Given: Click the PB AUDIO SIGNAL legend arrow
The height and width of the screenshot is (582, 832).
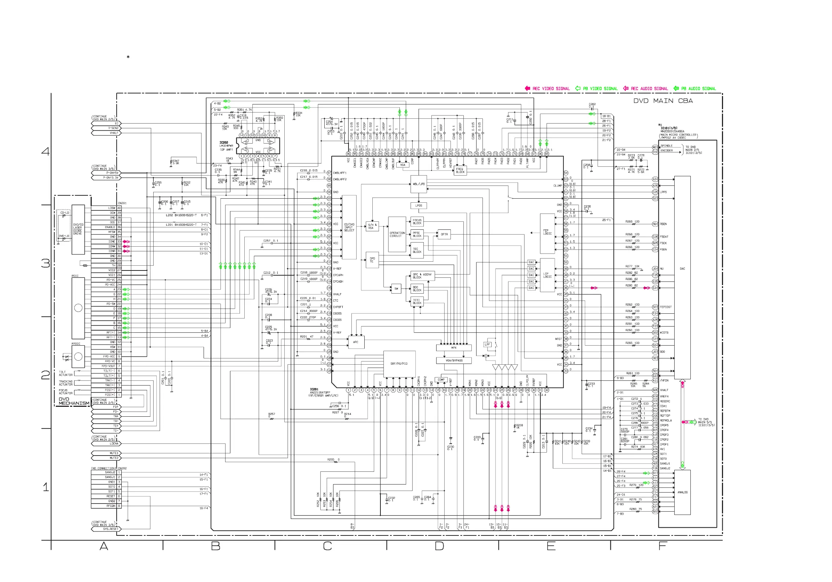Looking at the screenshot, I should click(x=676, y=88).
